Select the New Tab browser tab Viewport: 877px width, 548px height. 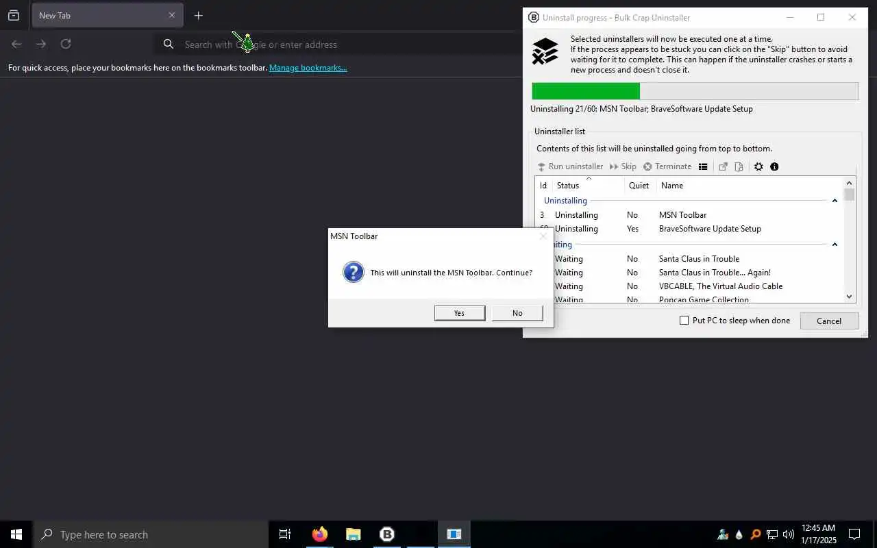[108, 15]
